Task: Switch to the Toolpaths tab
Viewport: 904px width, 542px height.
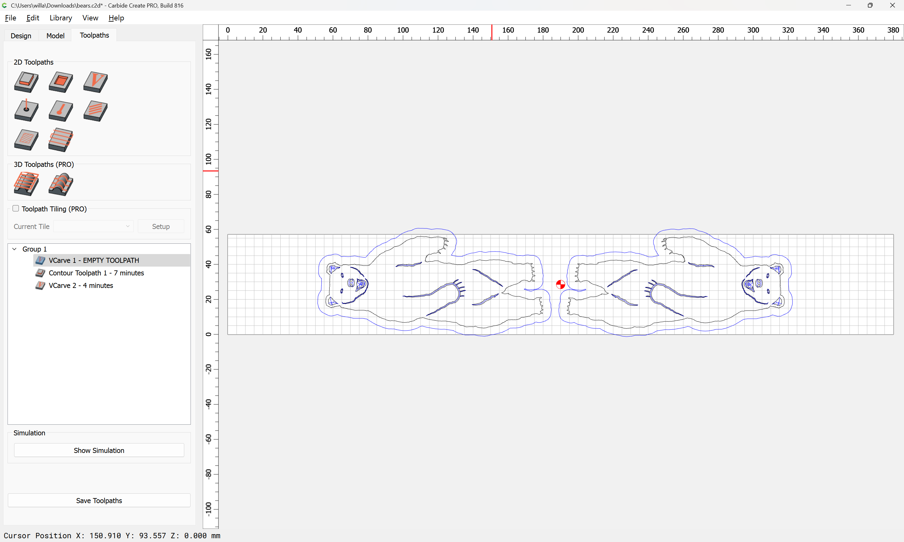Action: click(x=94, y=35)
